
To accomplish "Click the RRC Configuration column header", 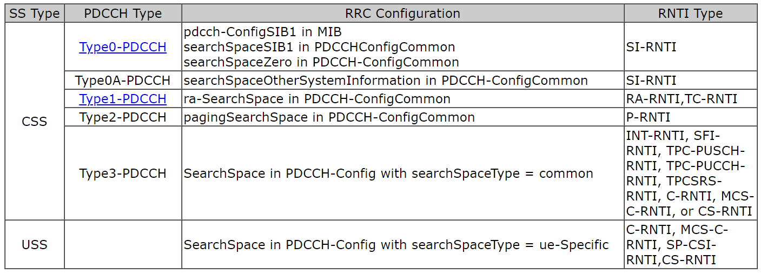I will click(403, 14).
